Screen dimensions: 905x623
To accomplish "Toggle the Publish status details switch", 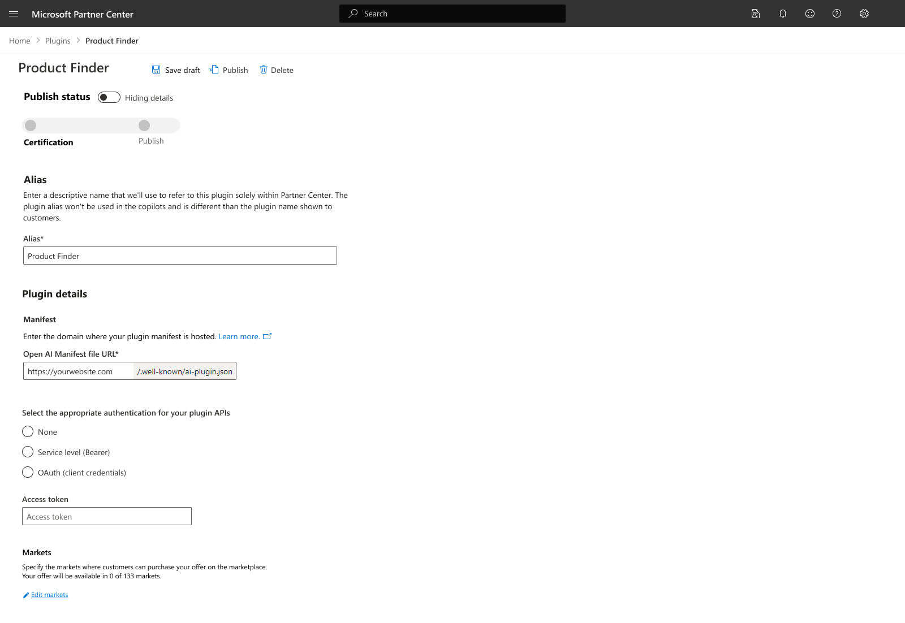I will click(109, 97).
